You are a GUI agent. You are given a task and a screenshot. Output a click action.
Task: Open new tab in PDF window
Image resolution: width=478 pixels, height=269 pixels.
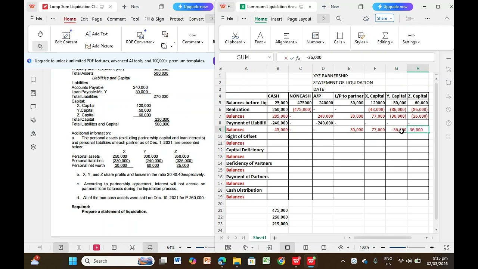pyautogui.click(x=131, y=7)
